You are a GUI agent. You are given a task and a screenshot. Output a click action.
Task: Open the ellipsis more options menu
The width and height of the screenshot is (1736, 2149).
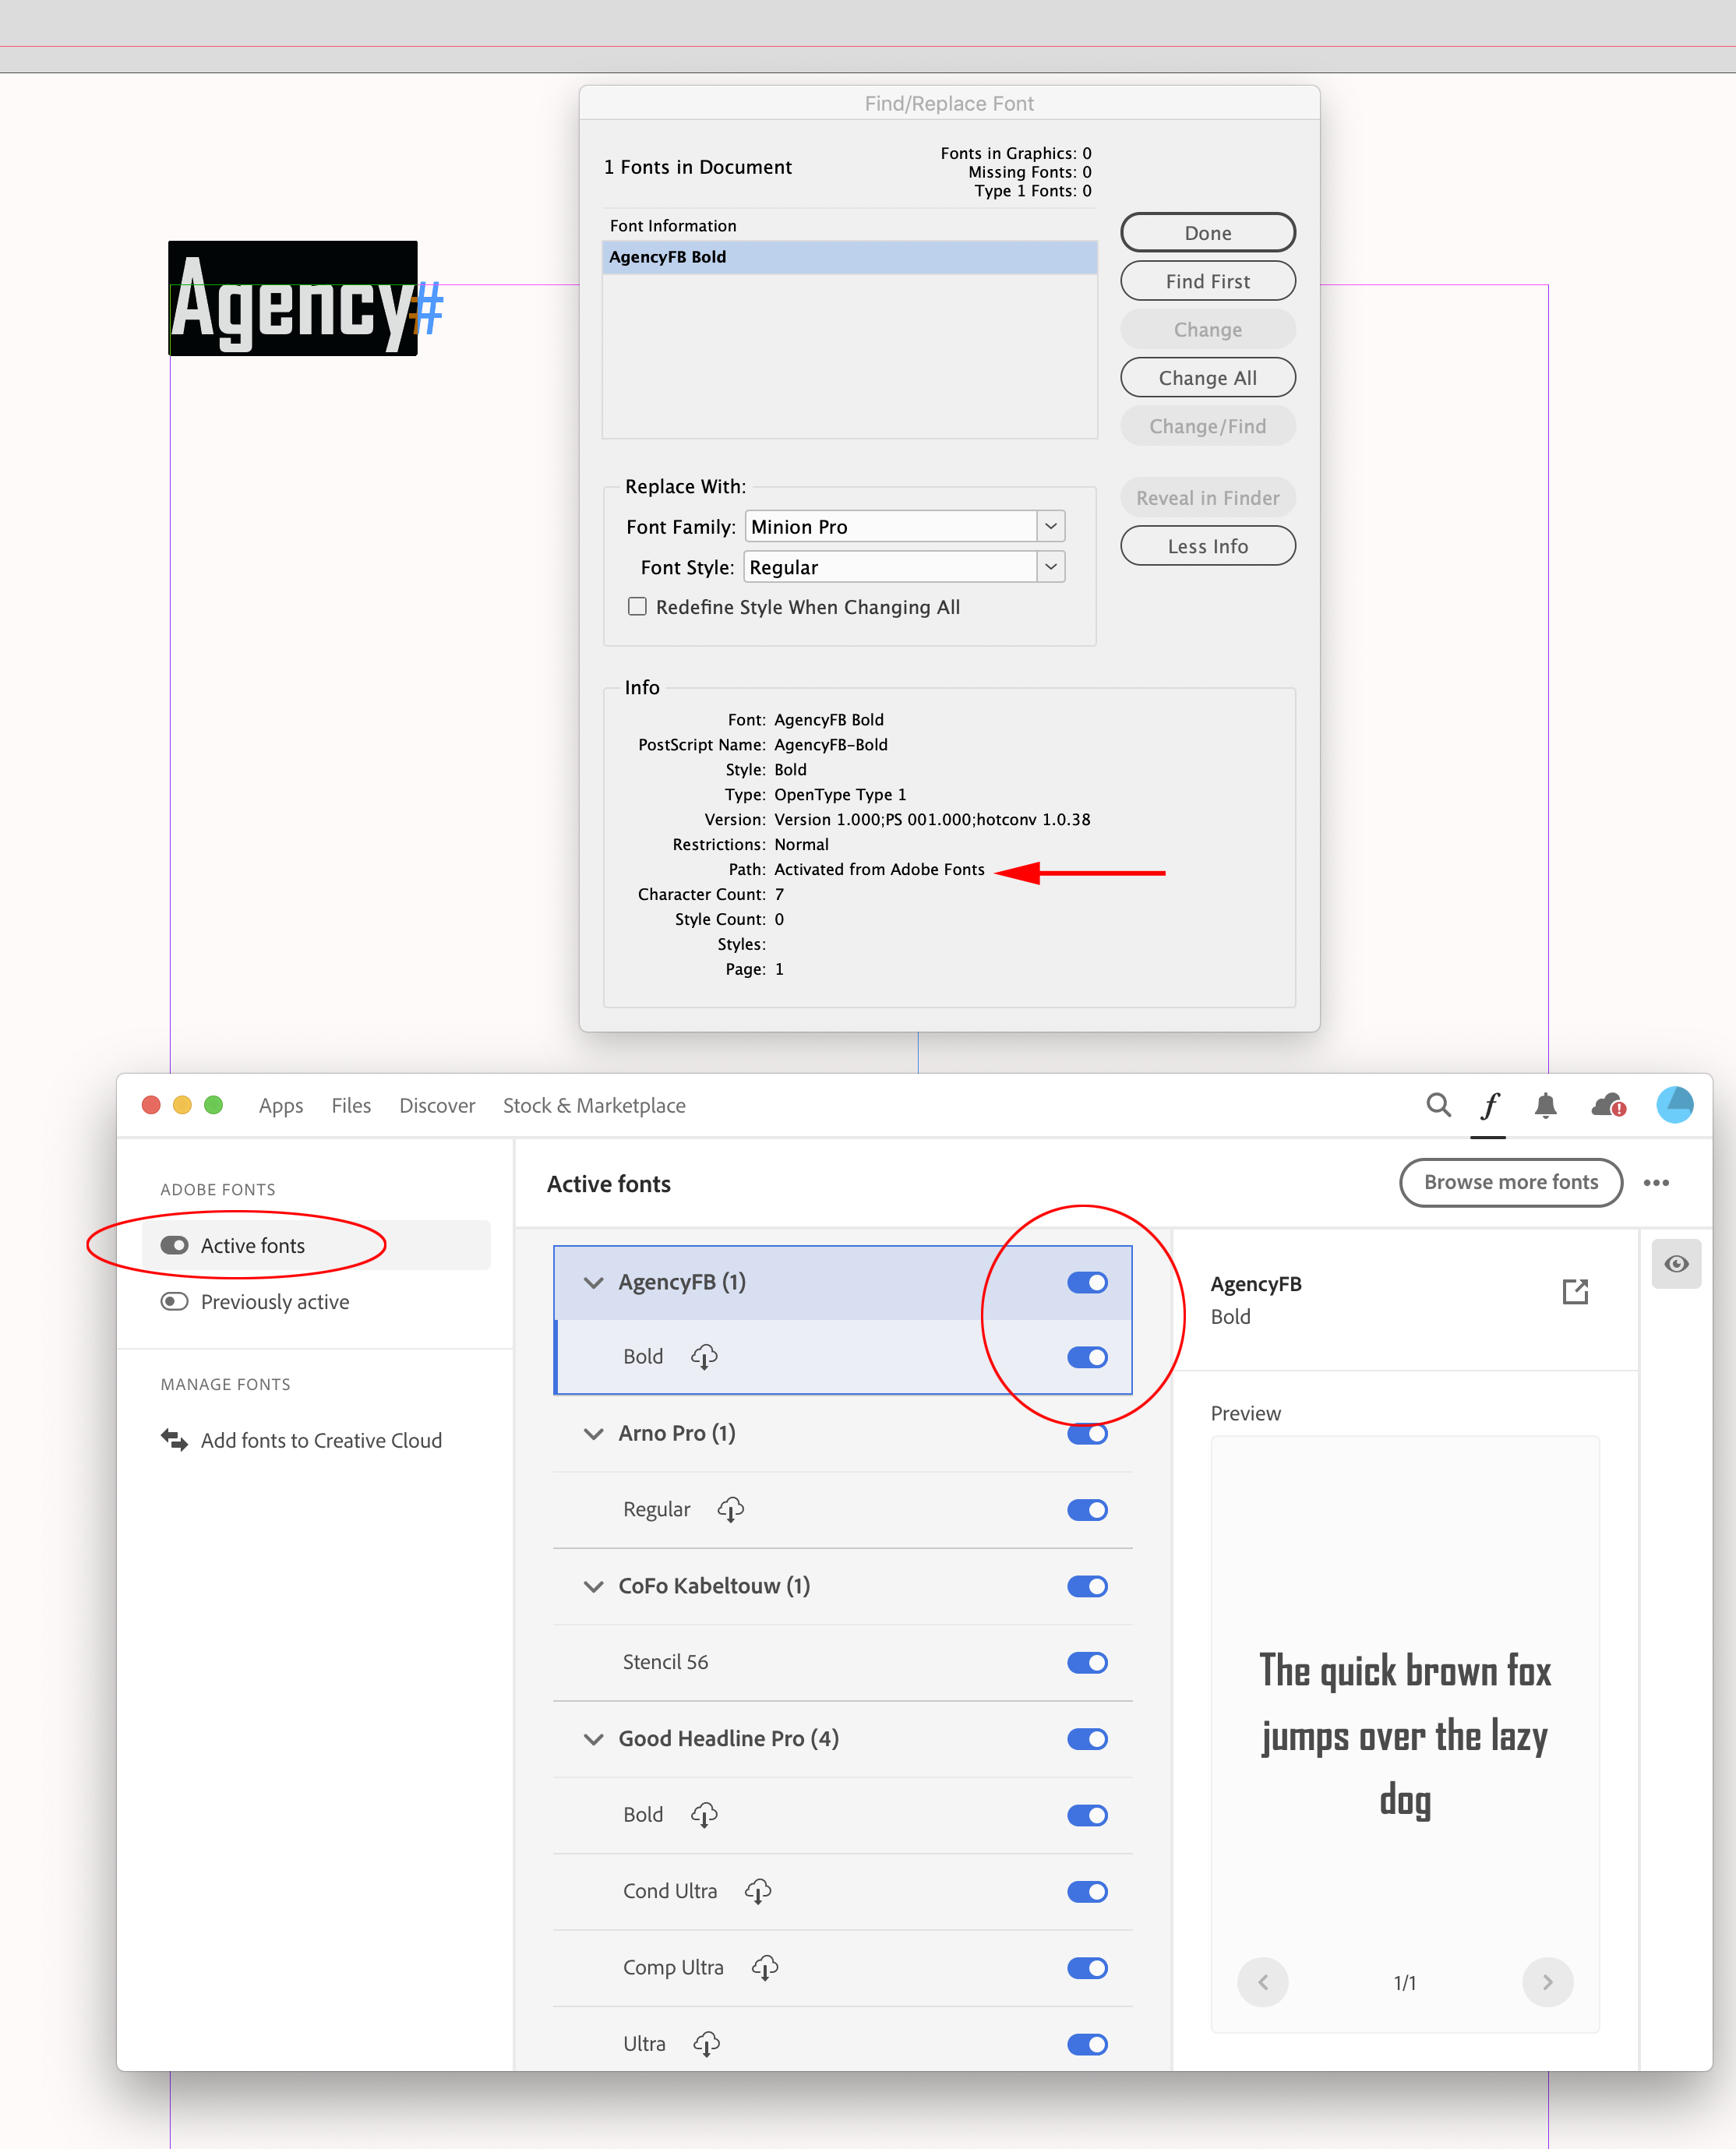coord(1656,1182)
